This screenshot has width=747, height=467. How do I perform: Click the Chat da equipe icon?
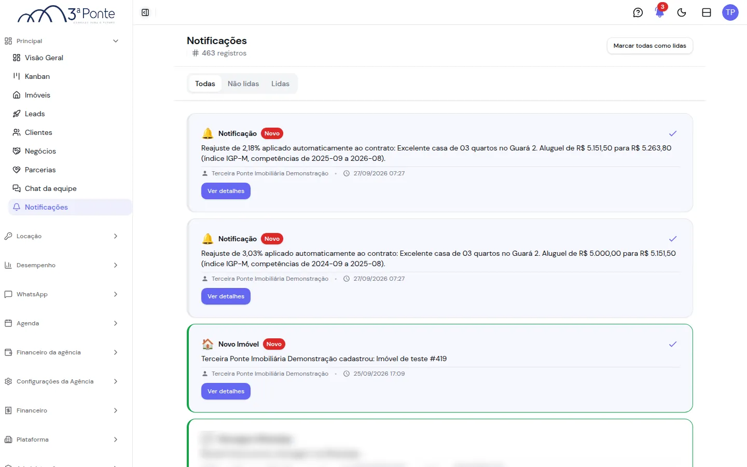(17, 188)
